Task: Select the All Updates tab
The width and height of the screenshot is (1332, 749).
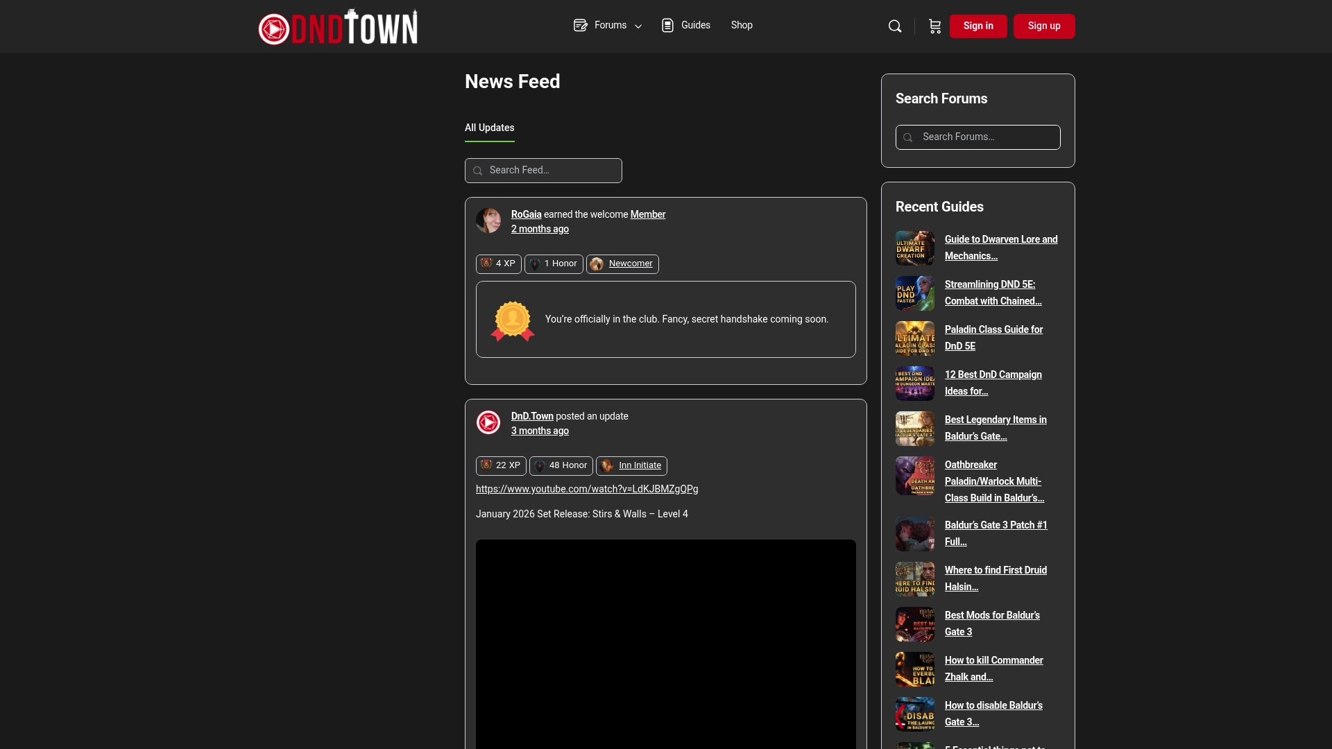Action: 490,128
